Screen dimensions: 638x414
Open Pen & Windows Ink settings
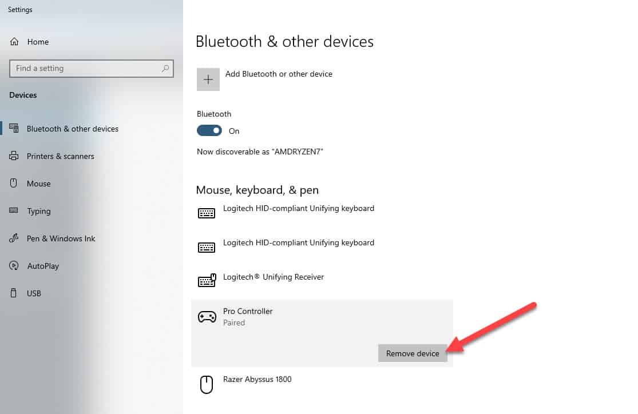coord(61,238)
